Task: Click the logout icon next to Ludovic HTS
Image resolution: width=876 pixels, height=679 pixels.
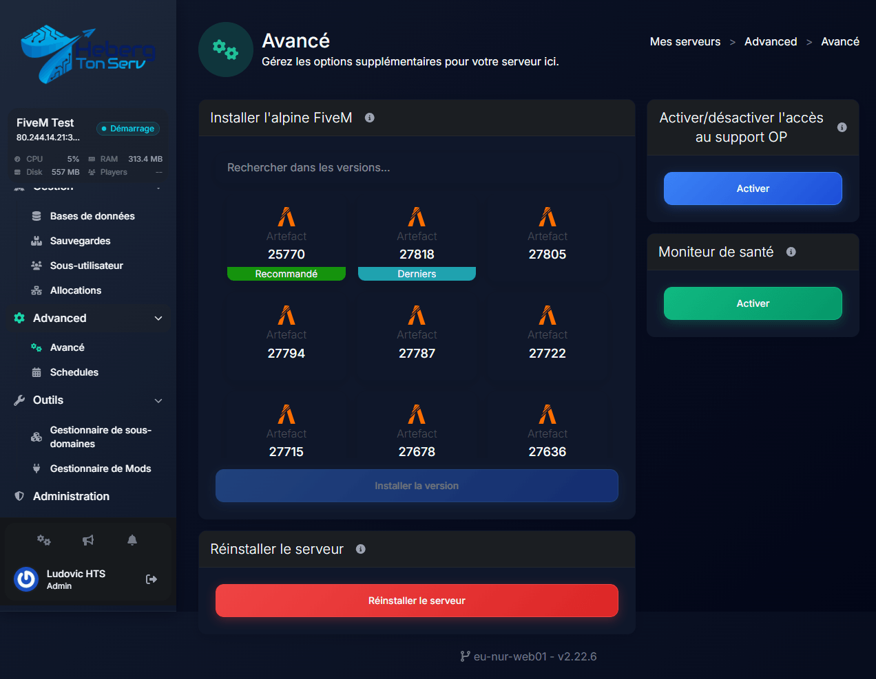Action: [x=152, y=579]
